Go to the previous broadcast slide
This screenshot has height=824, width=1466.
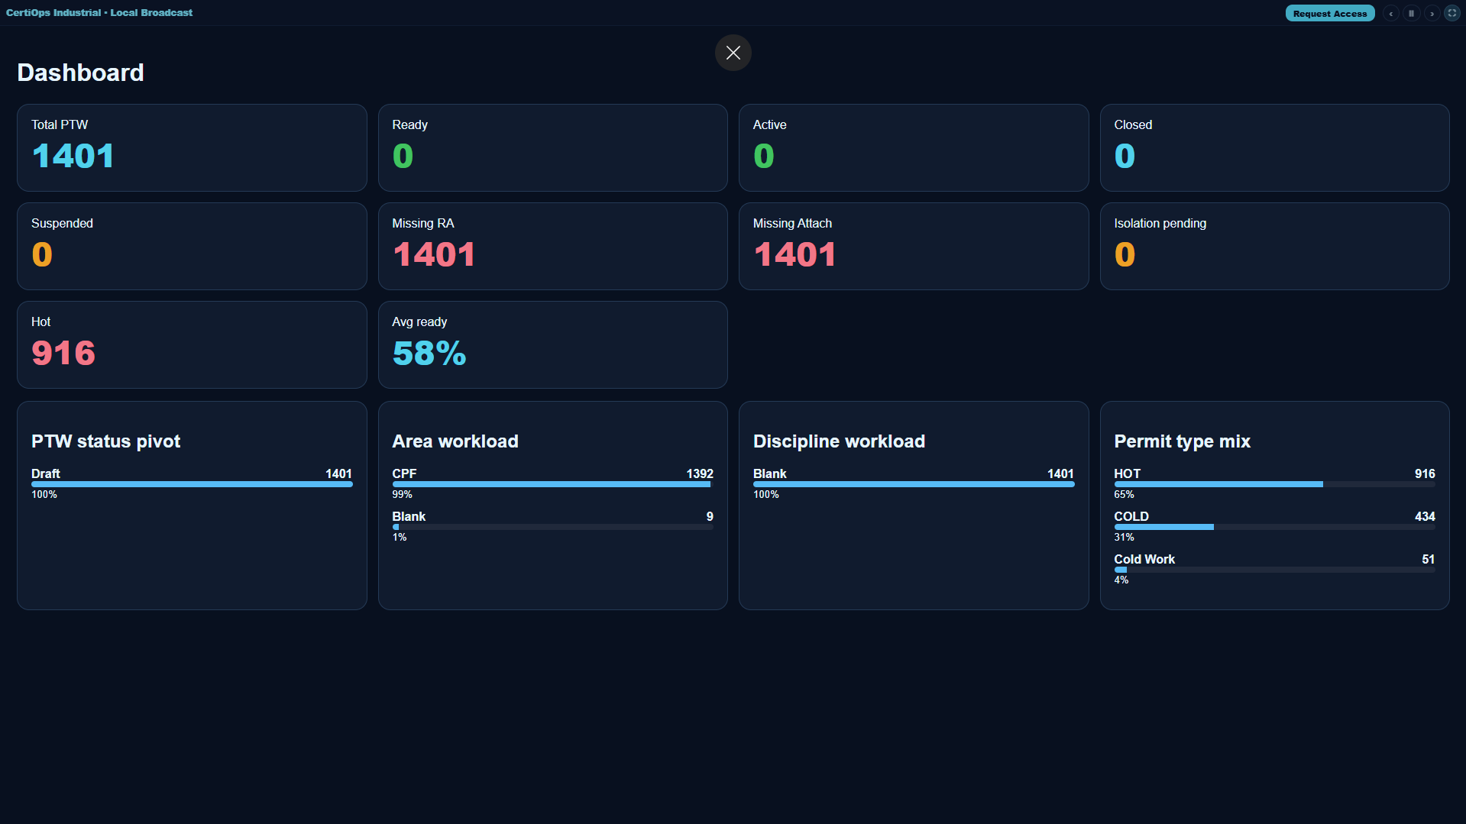pos(1390,13)
